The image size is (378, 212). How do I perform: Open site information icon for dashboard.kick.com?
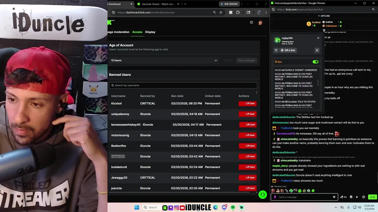(x=113, y=12)
